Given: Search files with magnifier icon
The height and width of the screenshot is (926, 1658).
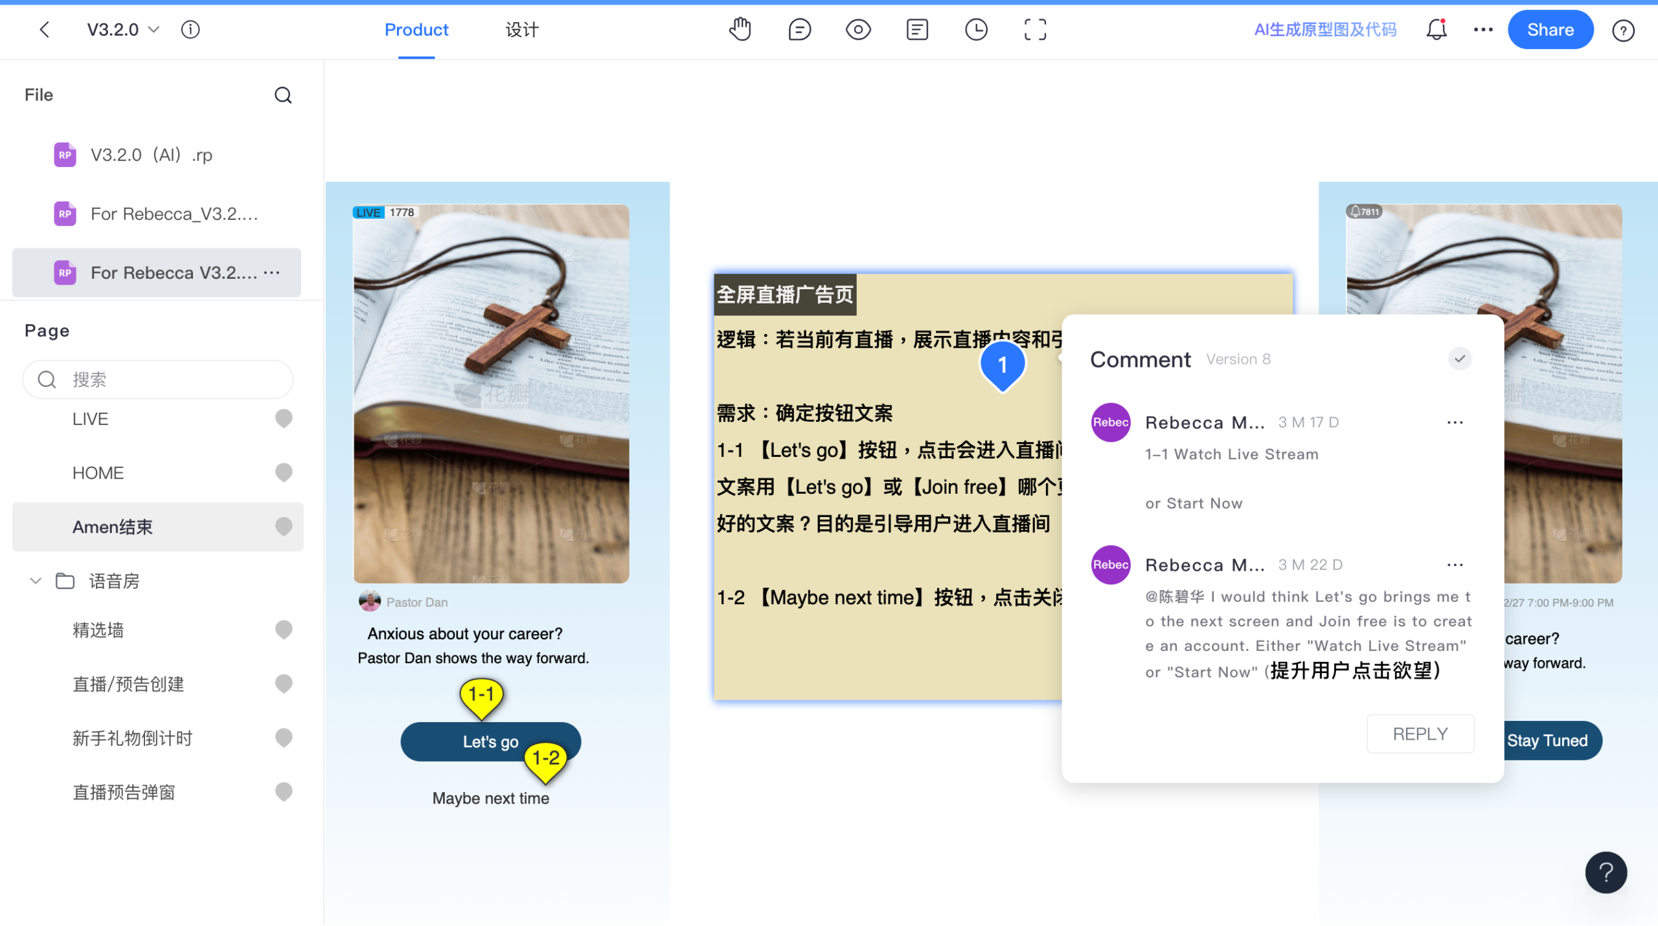Looking at the screenshot, I should coord(283,95).
